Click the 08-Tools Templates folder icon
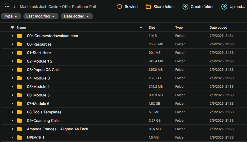The image size is (247, 142). pos(20,112)
